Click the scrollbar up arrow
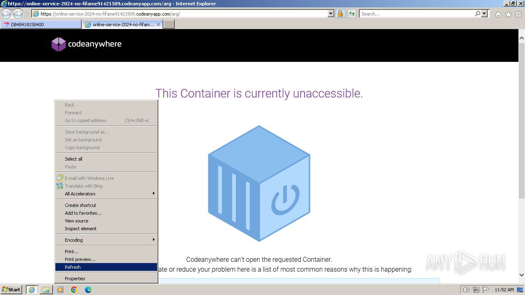The height and width of the screenshot is (295, 525). 522,38
